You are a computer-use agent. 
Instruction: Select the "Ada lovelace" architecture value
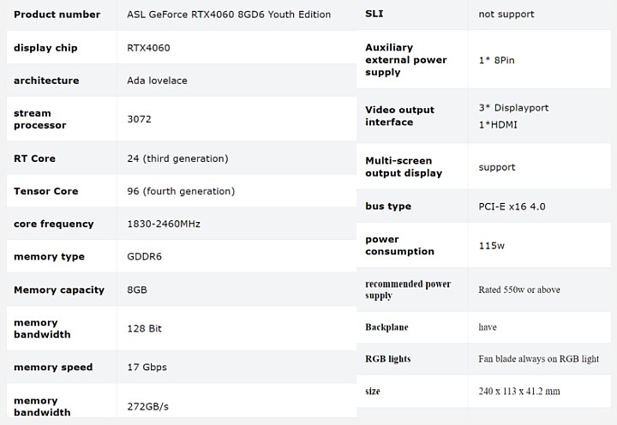(157, 81)
